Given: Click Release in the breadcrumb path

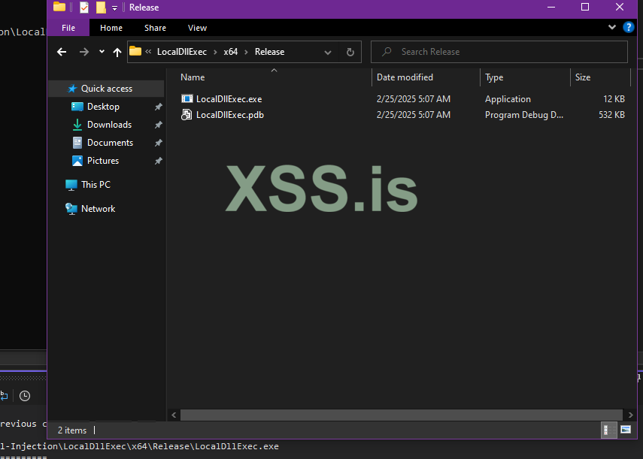Looking at the screenshot, I should click(x=269, y=52).
